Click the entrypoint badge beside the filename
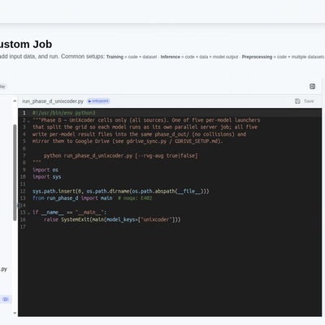The image size is (325, 325). coord(98,101)
